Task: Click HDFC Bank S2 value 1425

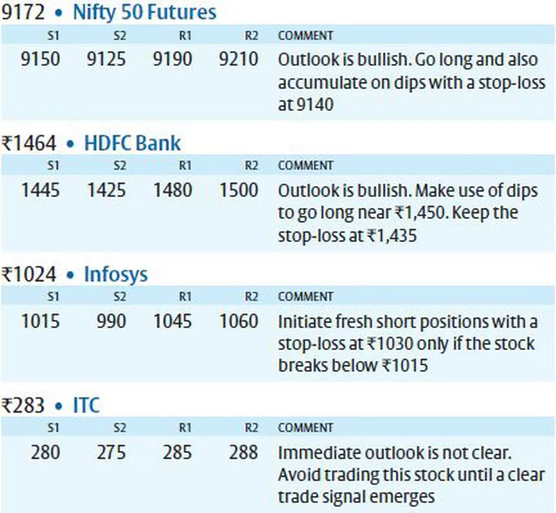Action: 107,190
